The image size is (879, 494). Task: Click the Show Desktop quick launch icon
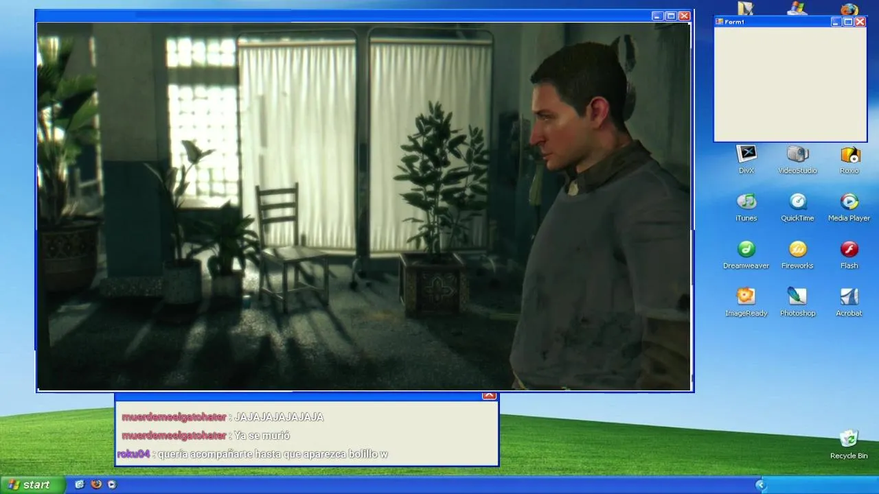[x=80, y=484]
